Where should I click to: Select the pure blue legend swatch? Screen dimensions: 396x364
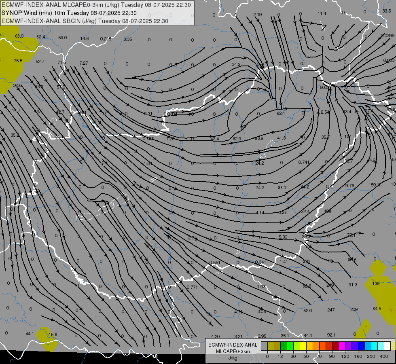(x=362, y=346)
